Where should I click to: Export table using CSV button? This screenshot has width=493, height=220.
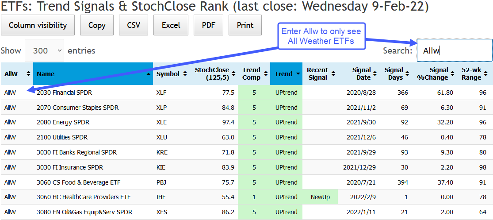tap(134, 25)
